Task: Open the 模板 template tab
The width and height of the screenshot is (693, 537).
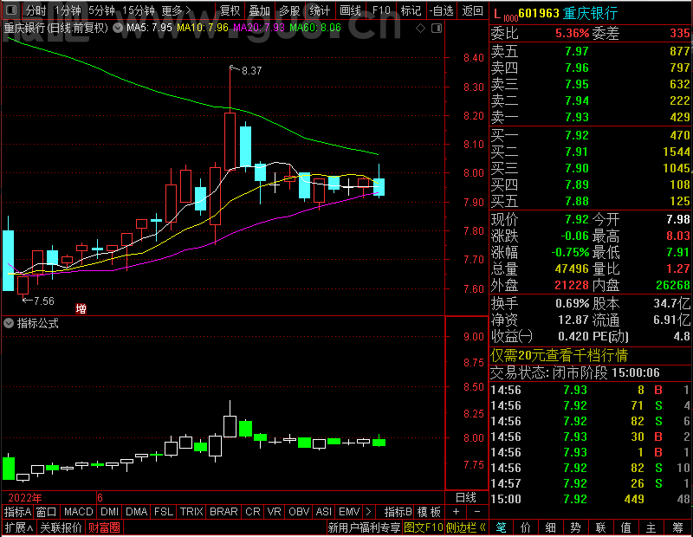Action: point(429,512)
